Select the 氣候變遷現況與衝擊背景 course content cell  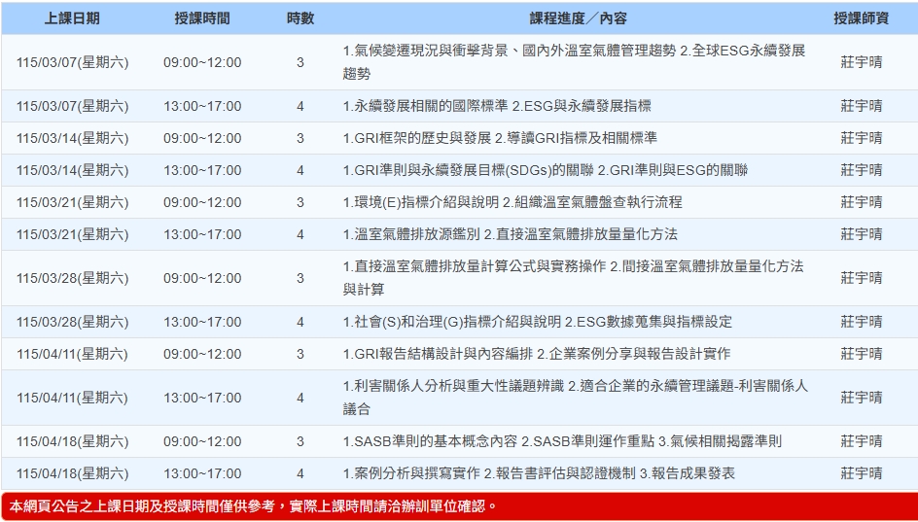click(x=574, y=62)
